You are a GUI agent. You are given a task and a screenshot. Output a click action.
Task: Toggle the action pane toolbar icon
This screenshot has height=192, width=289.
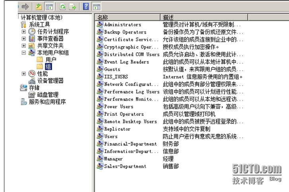click(x=97, y=7)
